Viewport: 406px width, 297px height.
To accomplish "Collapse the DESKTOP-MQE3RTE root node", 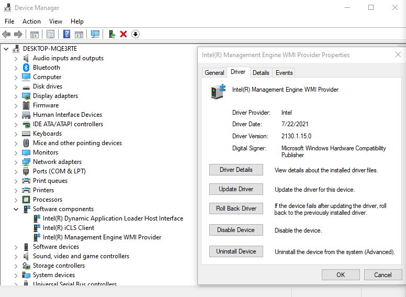I will (6, 49).
